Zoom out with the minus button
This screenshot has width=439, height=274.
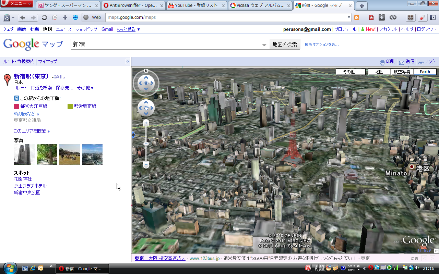point(146,165)
